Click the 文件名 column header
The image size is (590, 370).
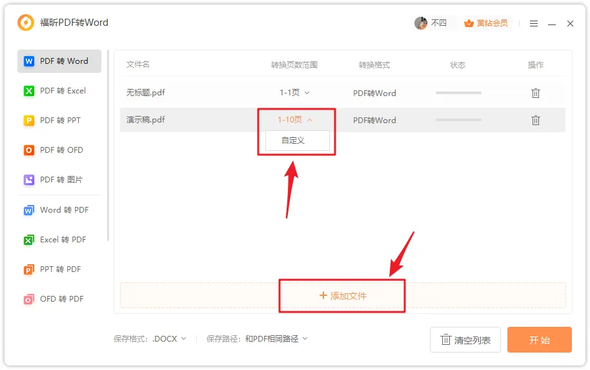point(137,64)
